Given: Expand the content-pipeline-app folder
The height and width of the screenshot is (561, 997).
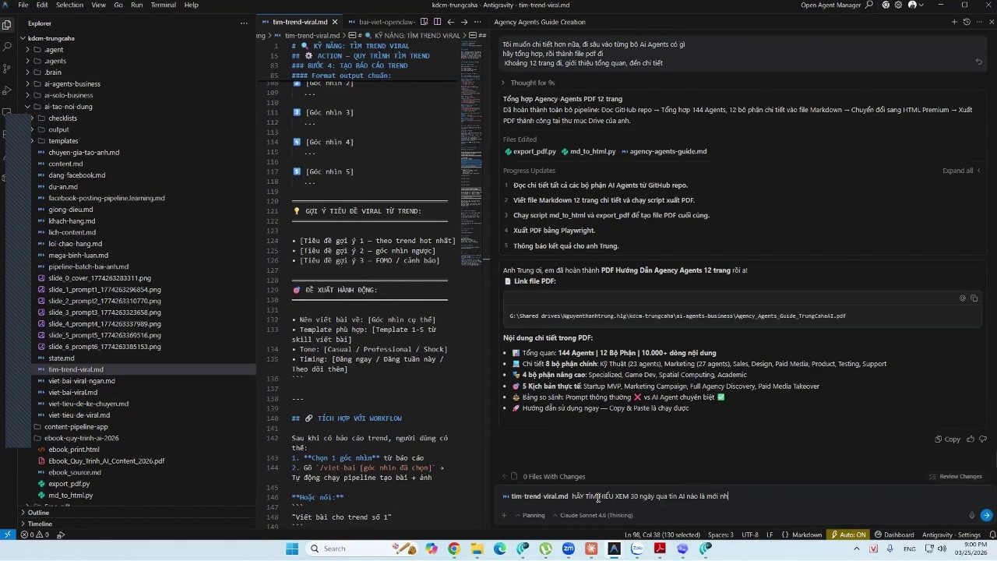Looking at the screenshot, I should [x=76, y=427].
